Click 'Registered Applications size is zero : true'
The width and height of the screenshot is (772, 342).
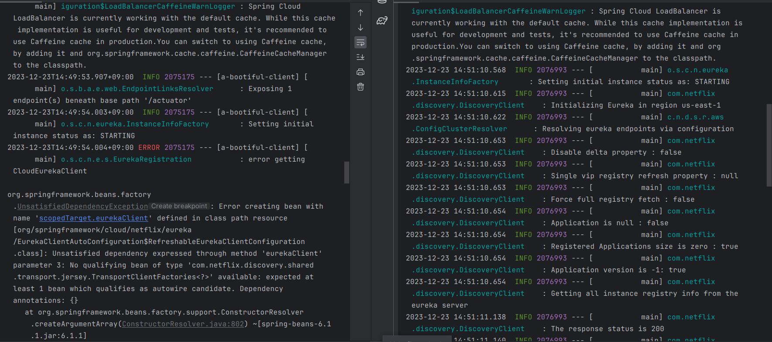pyautogui.click(x=645, y=247)
